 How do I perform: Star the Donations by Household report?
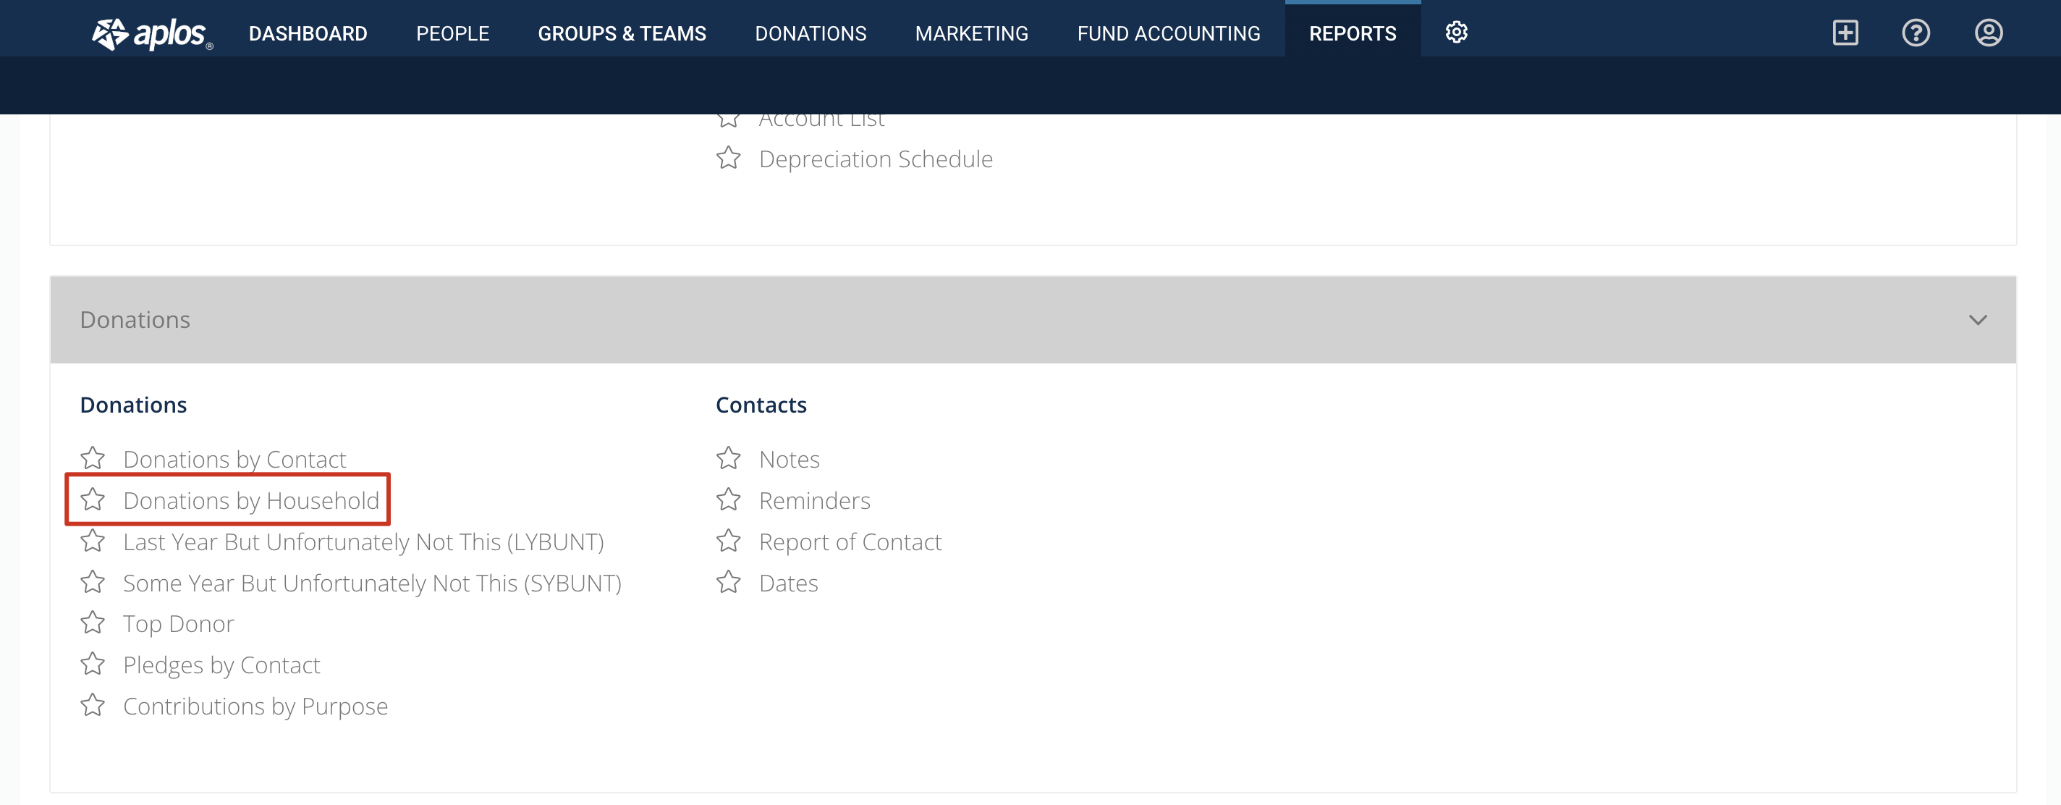tap(93, 500)
